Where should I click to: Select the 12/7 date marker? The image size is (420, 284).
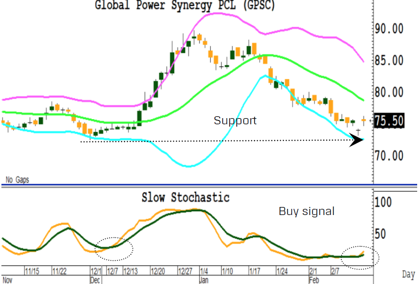[x=112, y=271]
